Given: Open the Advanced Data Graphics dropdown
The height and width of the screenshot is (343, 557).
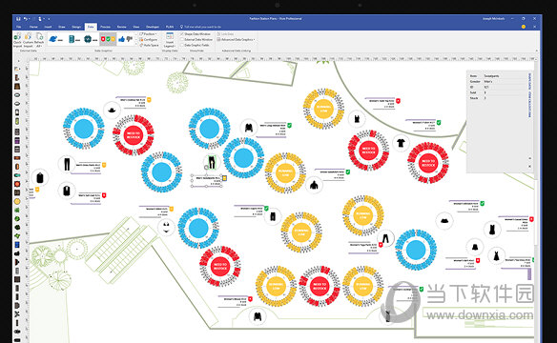Looking at the screenshot, I should [x=237, y=40].
